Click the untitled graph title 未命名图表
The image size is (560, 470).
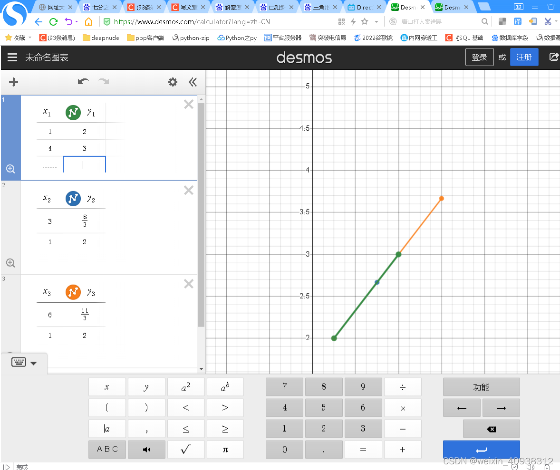[47, 58]
